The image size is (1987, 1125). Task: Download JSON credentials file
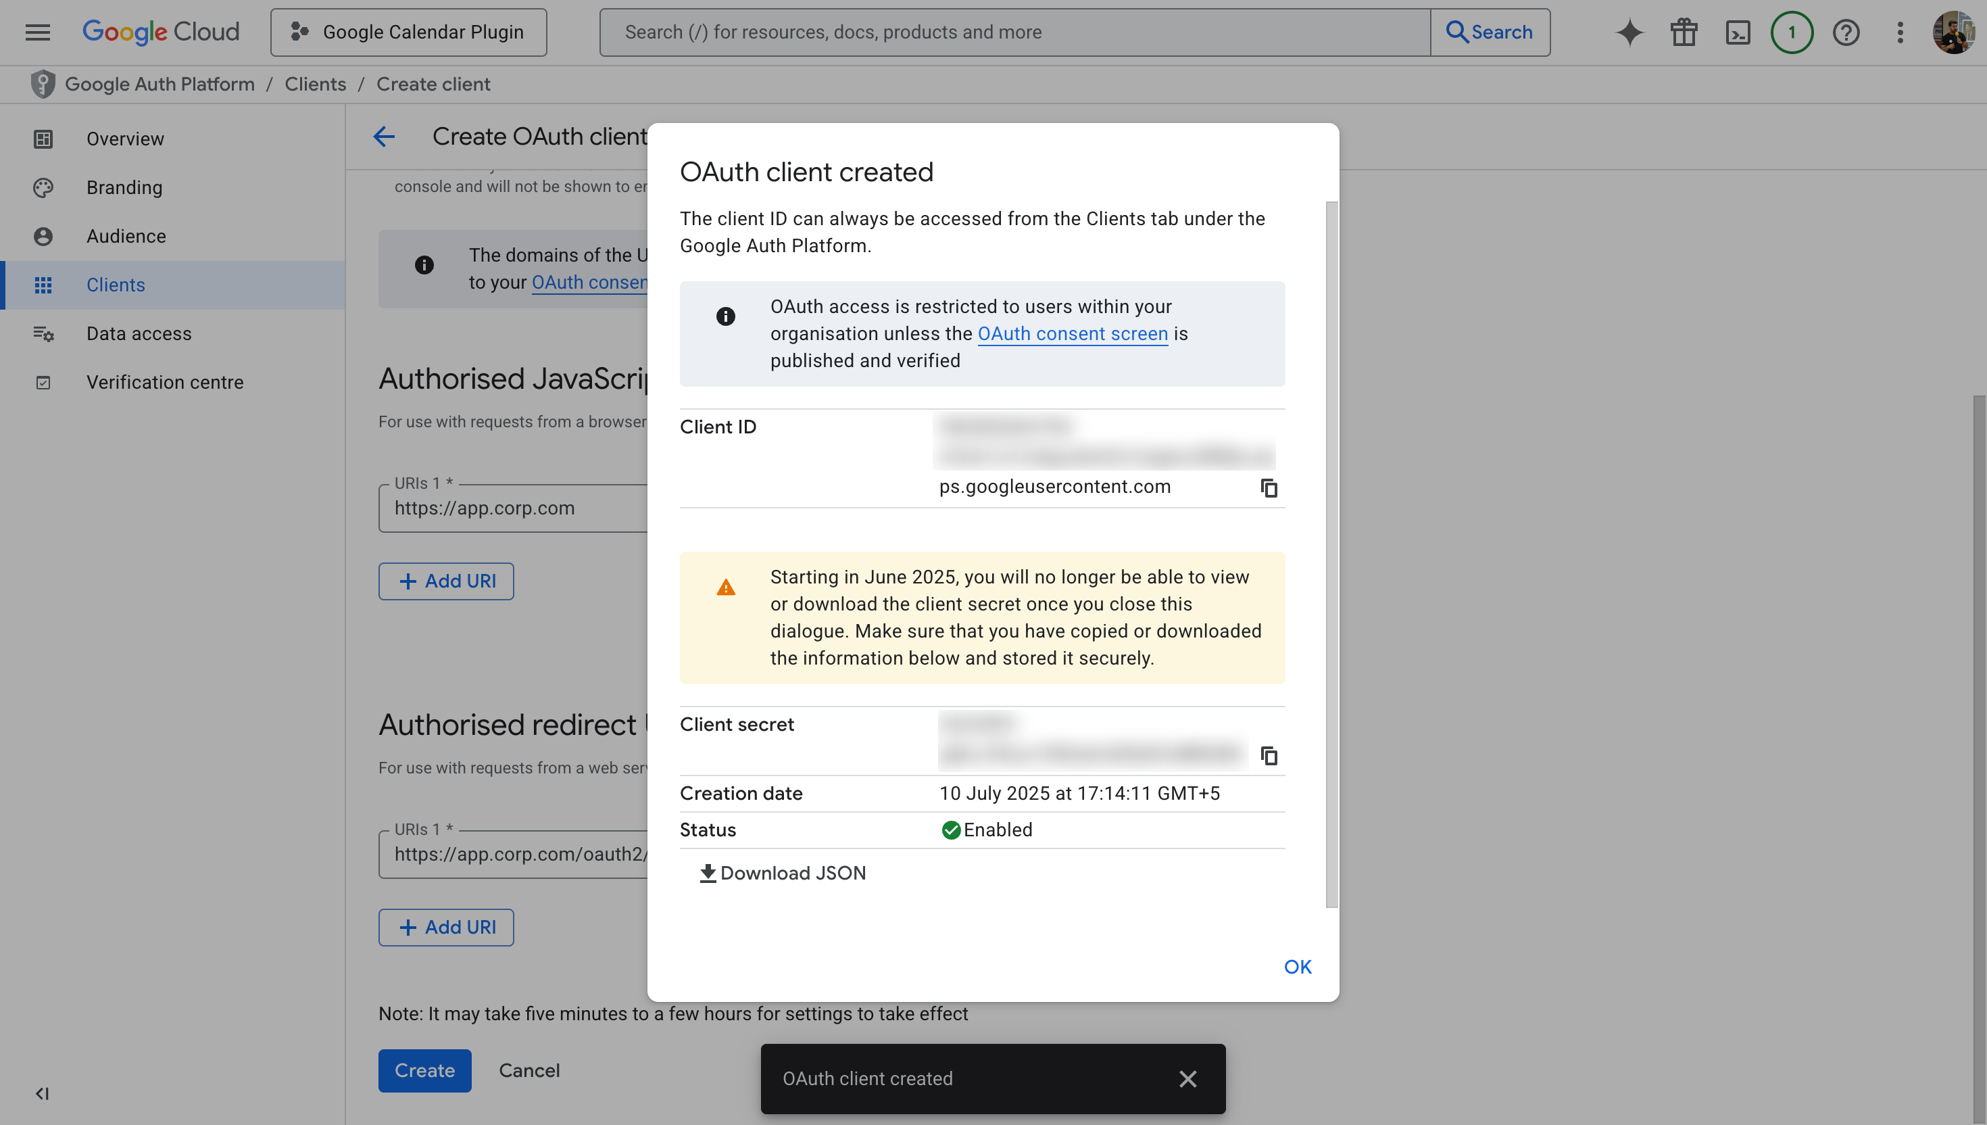[783, 873]
